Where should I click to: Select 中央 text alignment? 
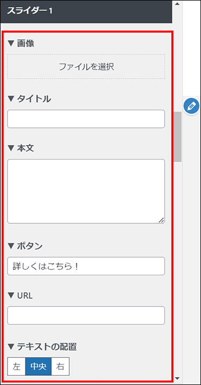[38, 367]
